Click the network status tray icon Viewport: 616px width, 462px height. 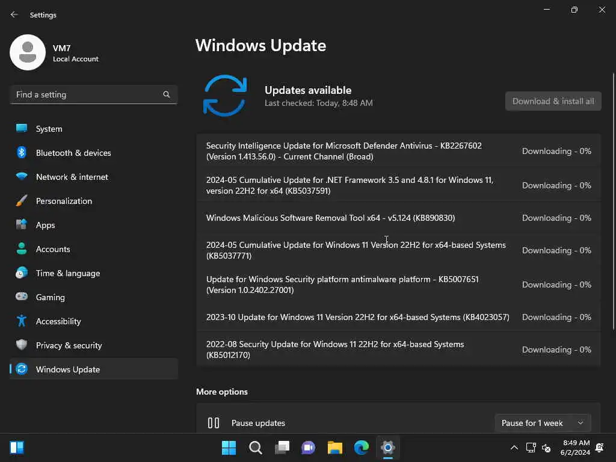coord(531,448)
